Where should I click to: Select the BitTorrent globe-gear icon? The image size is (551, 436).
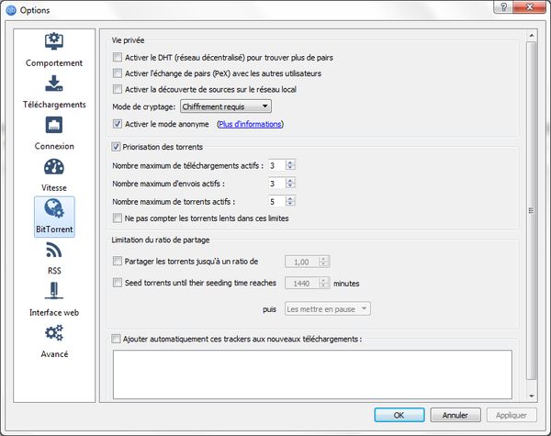pyautogui.click(x=54, y=208)
